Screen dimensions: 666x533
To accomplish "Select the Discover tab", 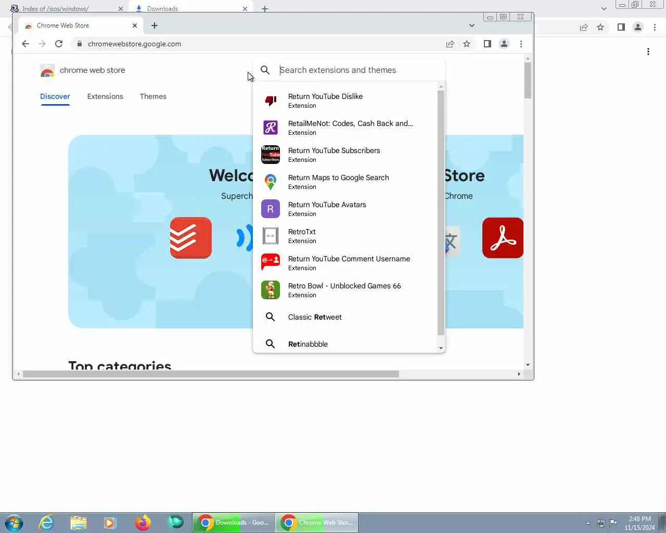I will (x=55, y=96).
